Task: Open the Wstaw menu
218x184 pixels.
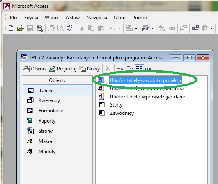Action: tap(72, 18)
